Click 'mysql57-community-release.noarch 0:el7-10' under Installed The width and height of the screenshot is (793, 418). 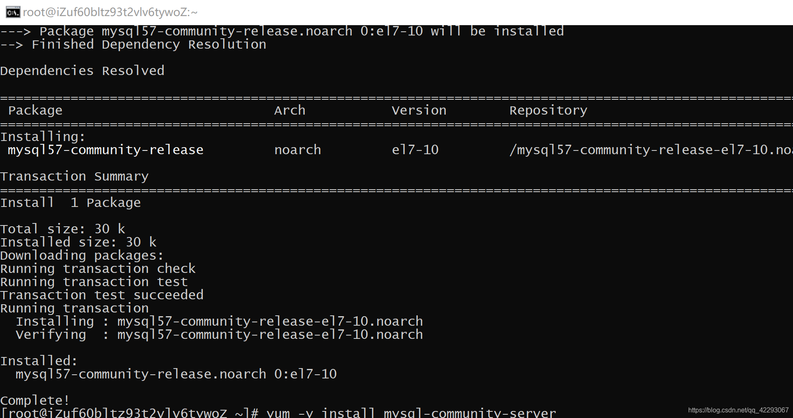176,374
